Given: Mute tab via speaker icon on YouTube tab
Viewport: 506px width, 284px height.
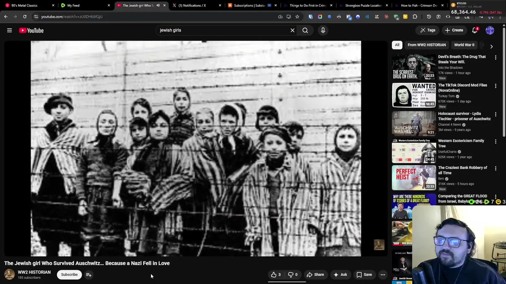Looking at the screenshot, I should 158,6.
